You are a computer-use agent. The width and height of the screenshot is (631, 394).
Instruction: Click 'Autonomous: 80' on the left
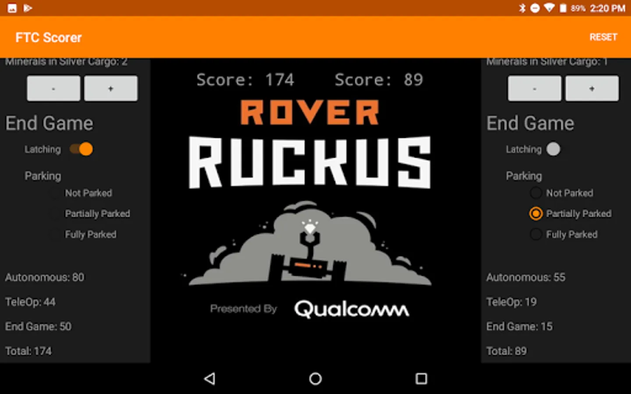(x=45, y=277)
